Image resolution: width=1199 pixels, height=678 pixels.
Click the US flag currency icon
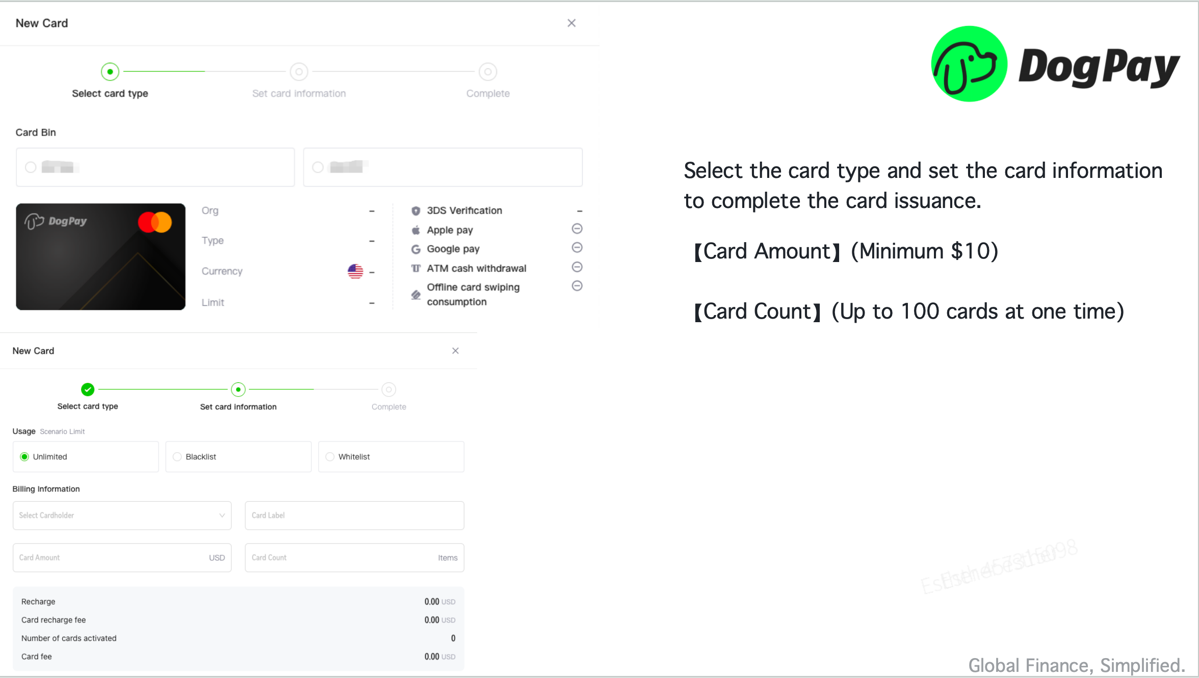[x=355, y=271]
